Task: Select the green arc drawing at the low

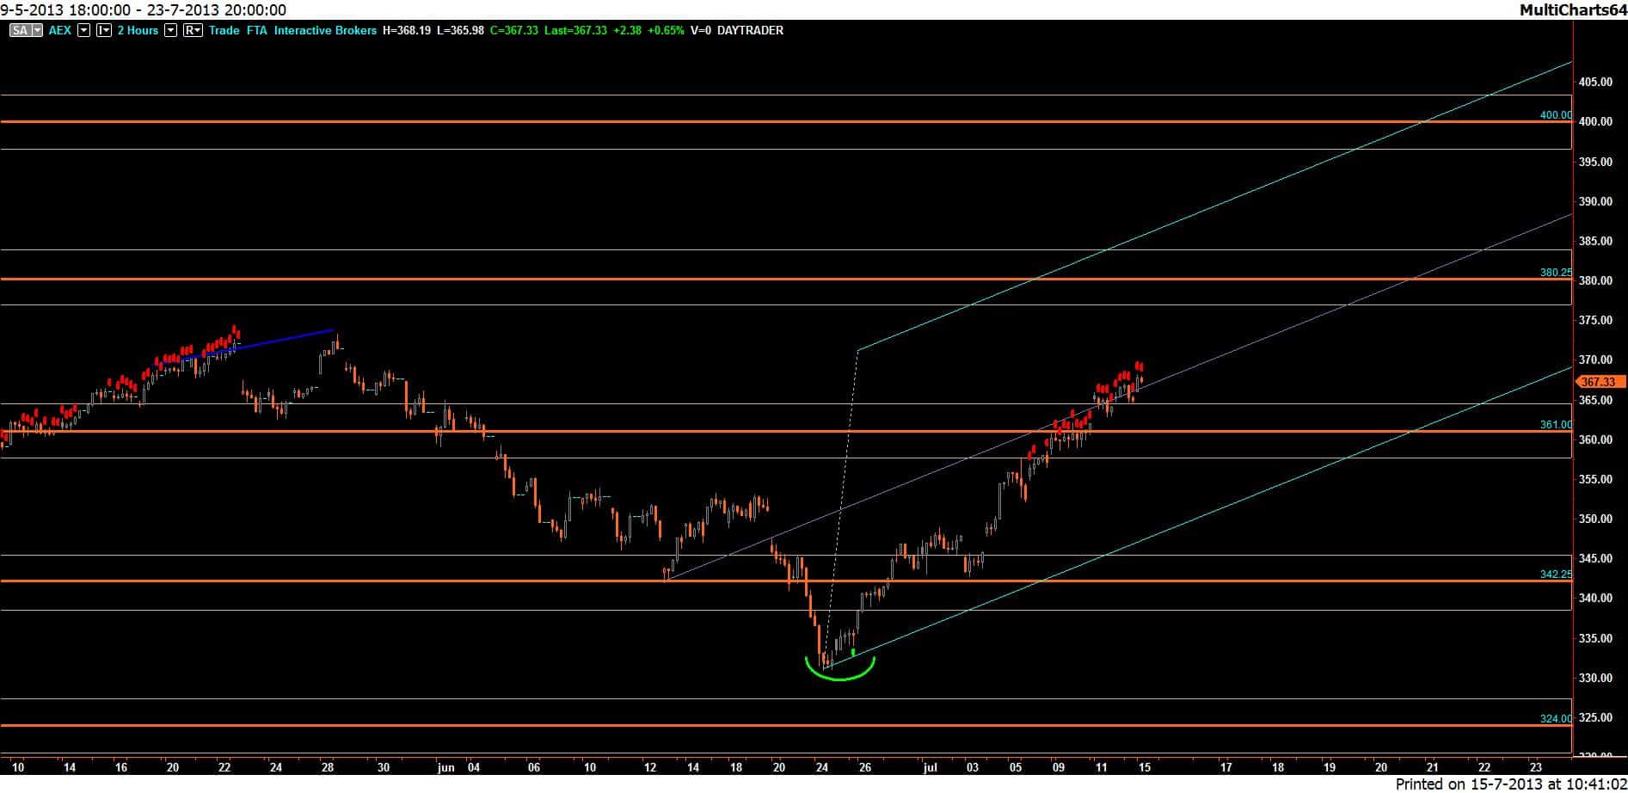Action: (x=839, y=679)
